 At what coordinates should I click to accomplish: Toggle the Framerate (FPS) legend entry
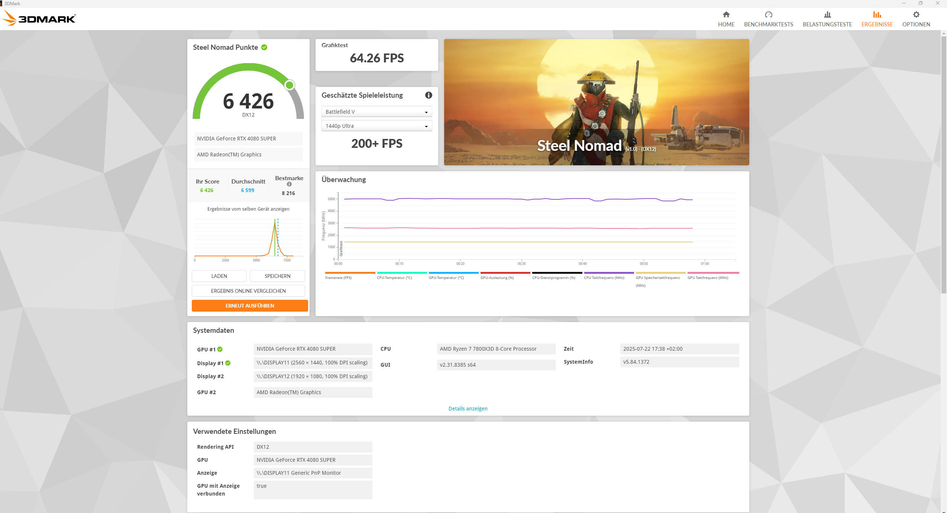[338, 278]
